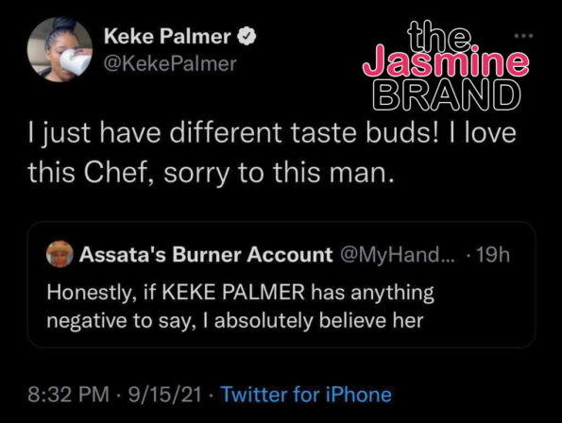Open the three-dot more options menu
This screenshot has height=423, width=562.
point(523,36)
